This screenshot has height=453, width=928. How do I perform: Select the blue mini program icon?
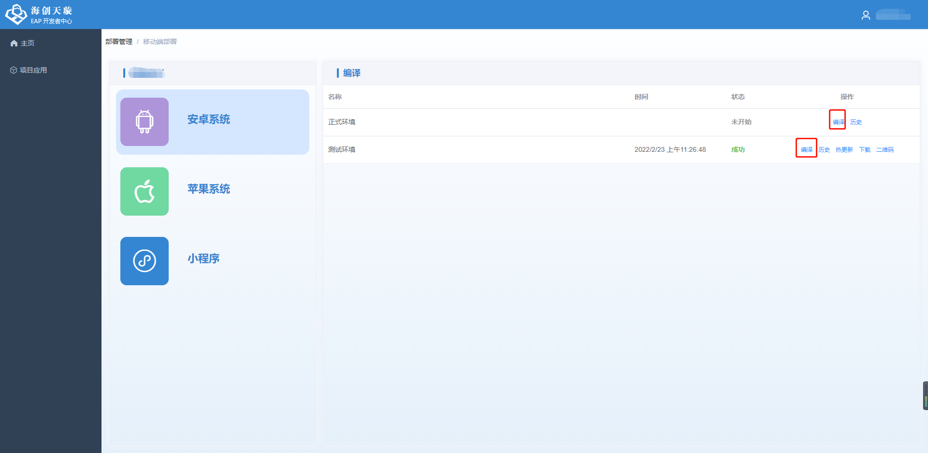pos(145,261)
